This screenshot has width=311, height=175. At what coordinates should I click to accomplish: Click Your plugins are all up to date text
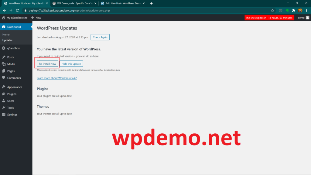click(55, 96)
